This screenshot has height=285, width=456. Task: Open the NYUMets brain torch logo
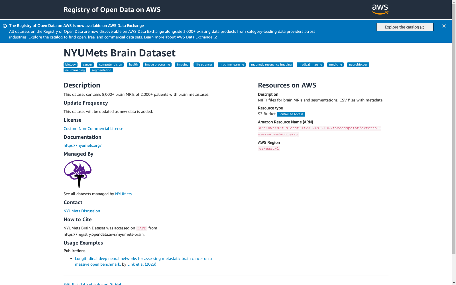[x=78, y=174]
